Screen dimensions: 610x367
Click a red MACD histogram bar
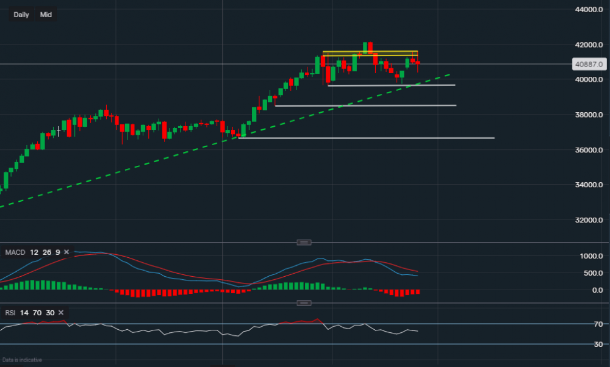pyautogui.click(x=396, y=293)
